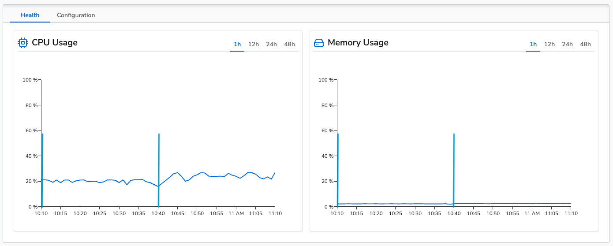Click the 10:45 label on CPU chart axis
613x246 pixels.
click(177, 213)
